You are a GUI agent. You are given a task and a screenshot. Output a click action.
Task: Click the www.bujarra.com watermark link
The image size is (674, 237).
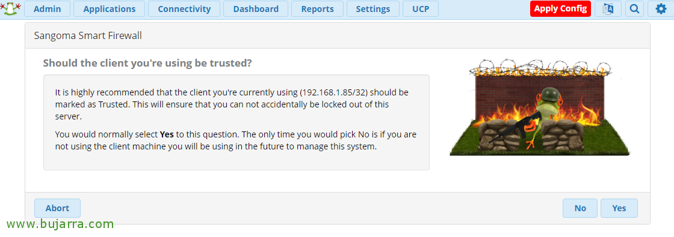tap(61, 224)
